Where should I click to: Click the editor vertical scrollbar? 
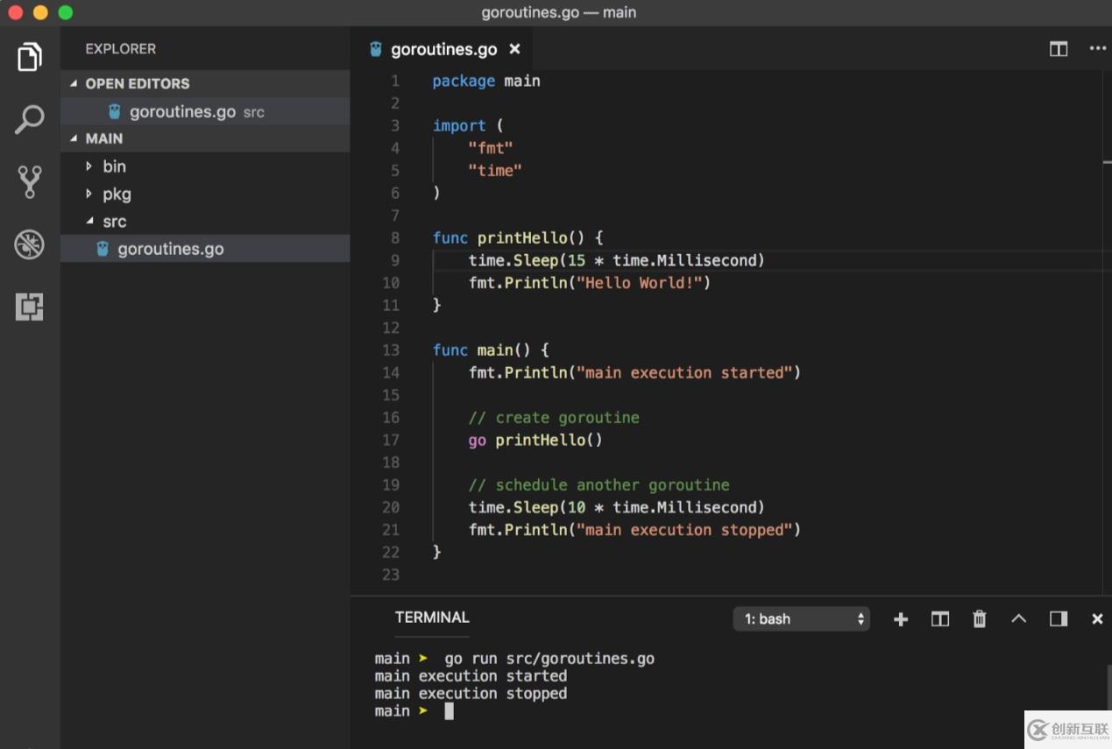[x=1107, y=333]
